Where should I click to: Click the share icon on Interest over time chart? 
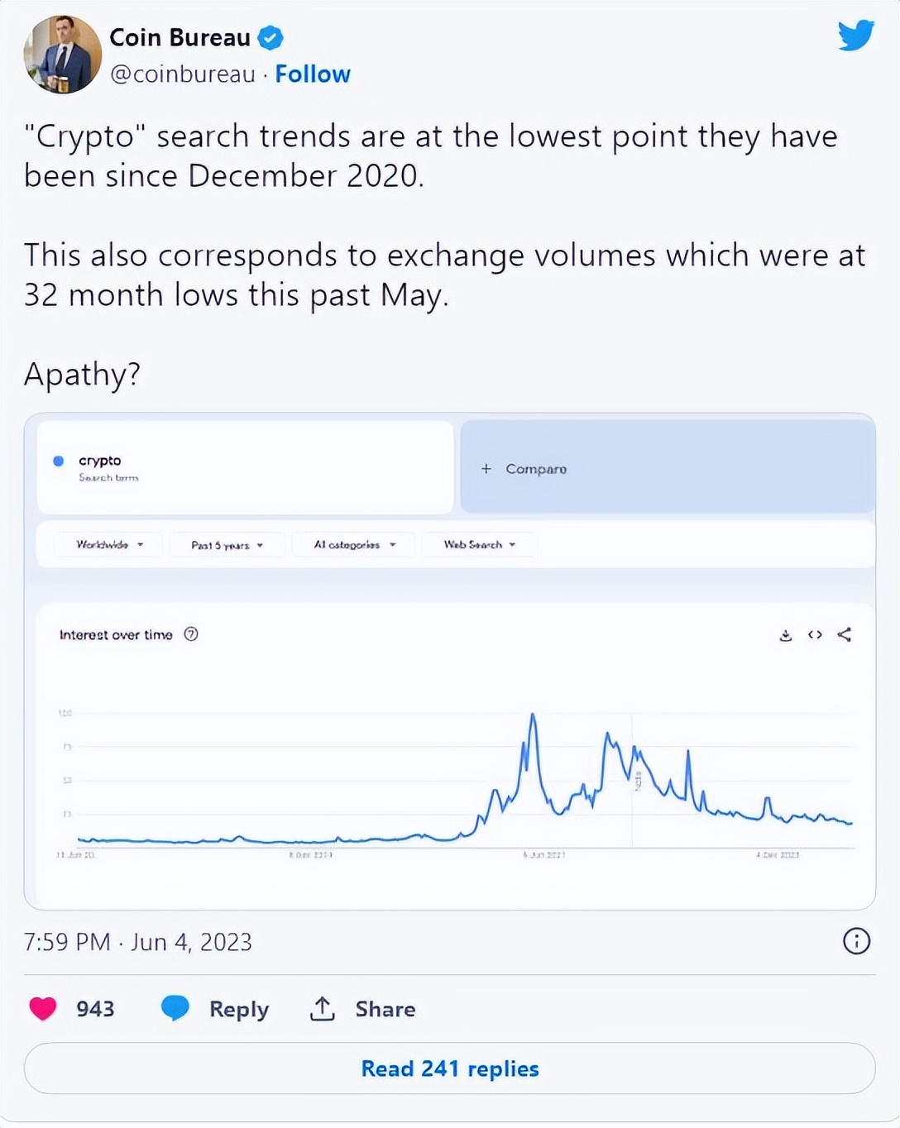844,635
